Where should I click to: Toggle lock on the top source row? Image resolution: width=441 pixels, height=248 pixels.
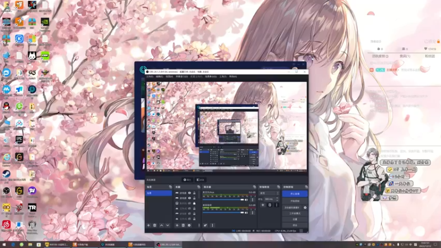click(195, 193)
